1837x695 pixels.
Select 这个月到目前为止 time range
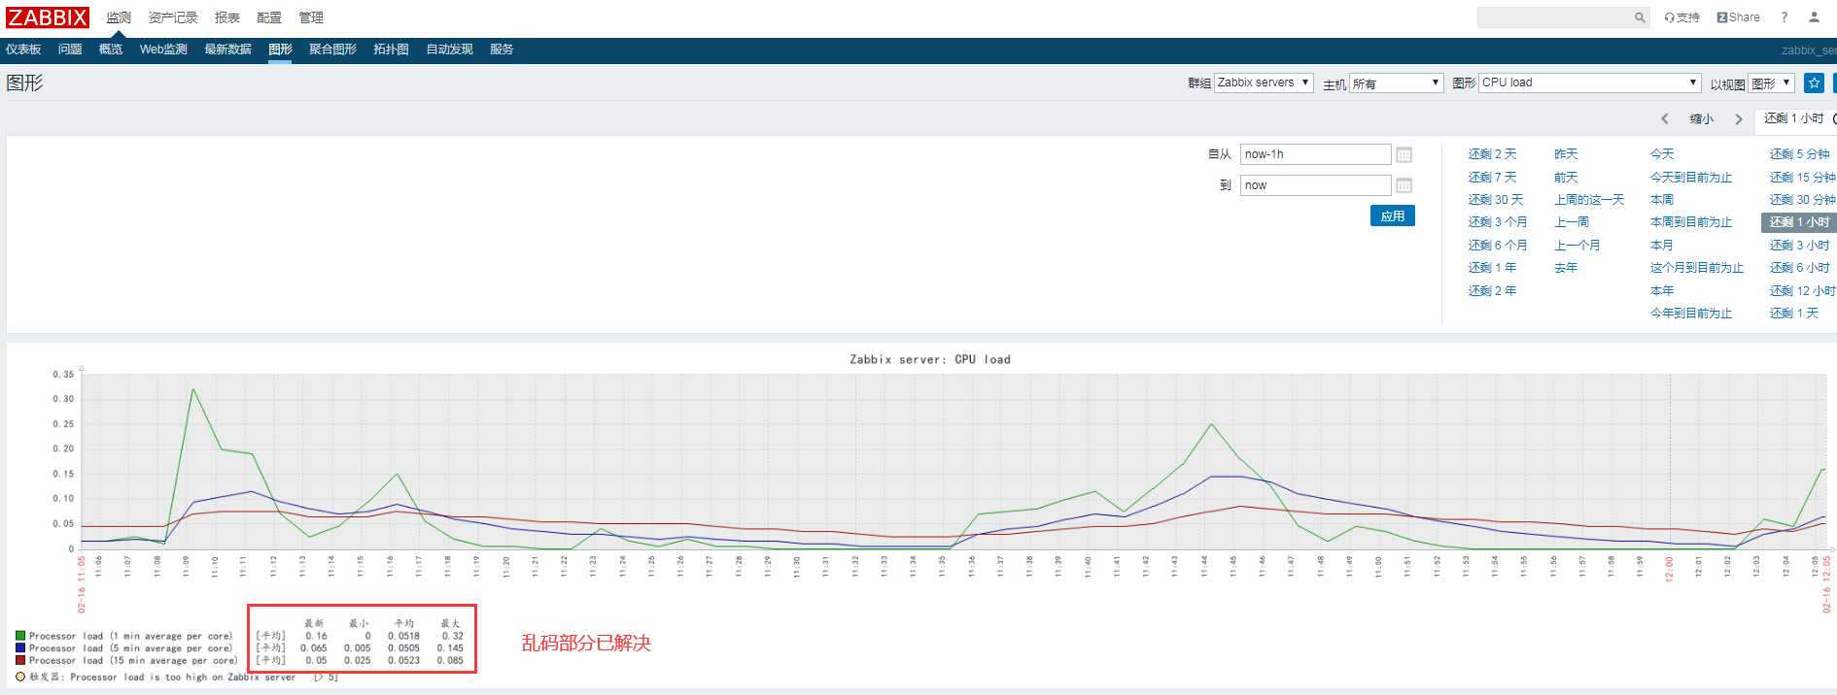pyautogui.click(x=1697, y=268)
